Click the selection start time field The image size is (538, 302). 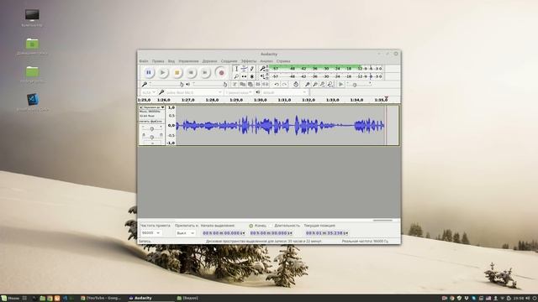[224, 233]
